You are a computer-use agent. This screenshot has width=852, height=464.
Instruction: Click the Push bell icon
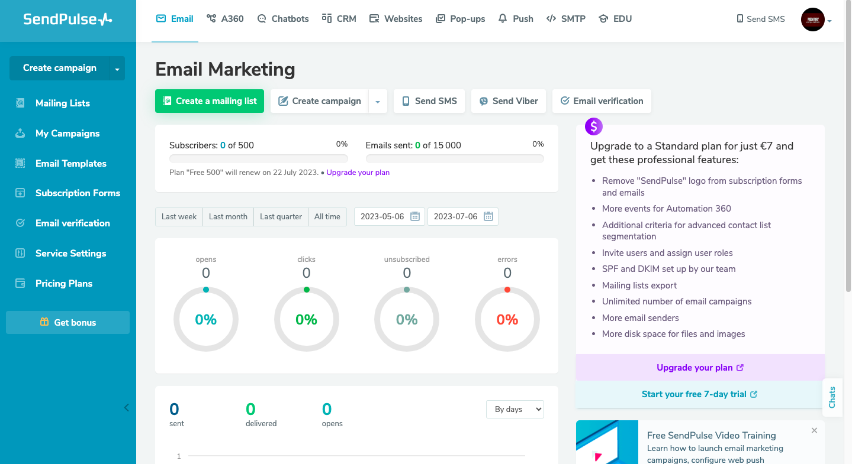point(503,18)
